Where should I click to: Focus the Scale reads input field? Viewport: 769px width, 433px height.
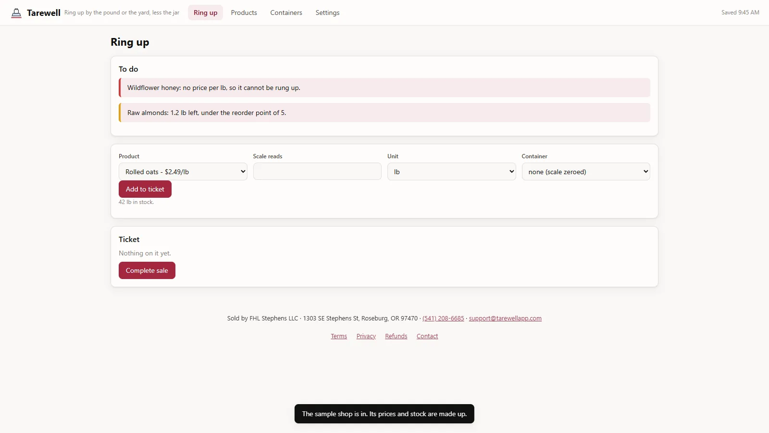point(317,172)
